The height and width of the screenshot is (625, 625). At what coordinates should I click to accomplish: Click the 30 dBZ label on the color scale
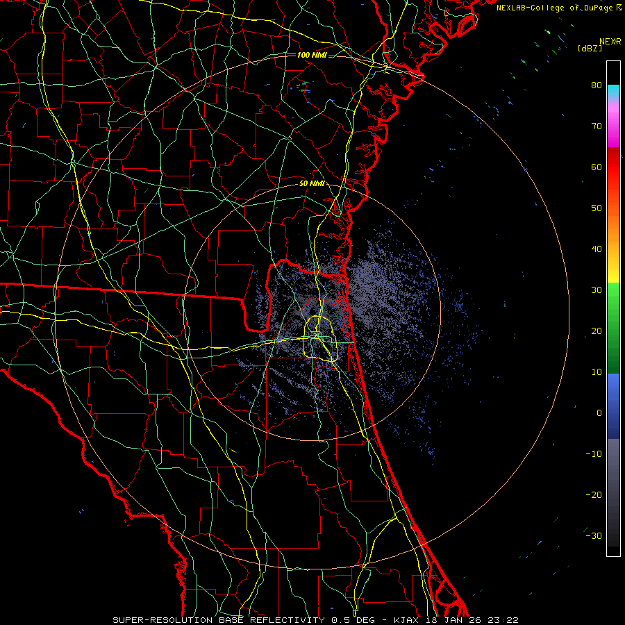click(x=597, y=290)
